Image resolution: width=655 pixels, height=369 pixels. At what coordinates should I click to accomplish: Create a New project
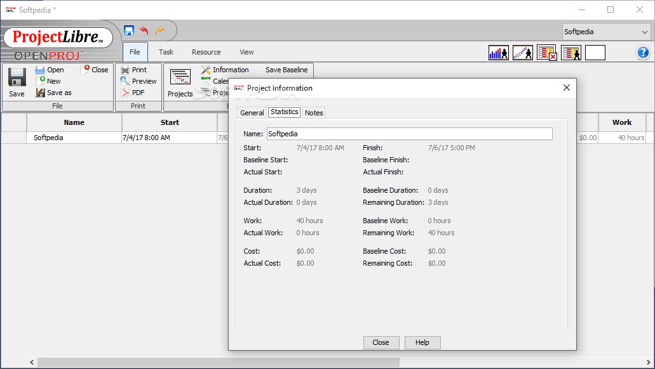click(48, 81)
